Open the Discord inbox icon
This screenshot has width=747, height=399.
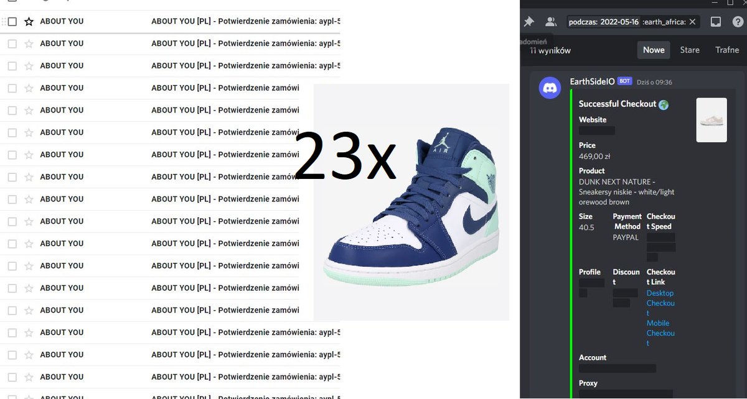[716, 22]
